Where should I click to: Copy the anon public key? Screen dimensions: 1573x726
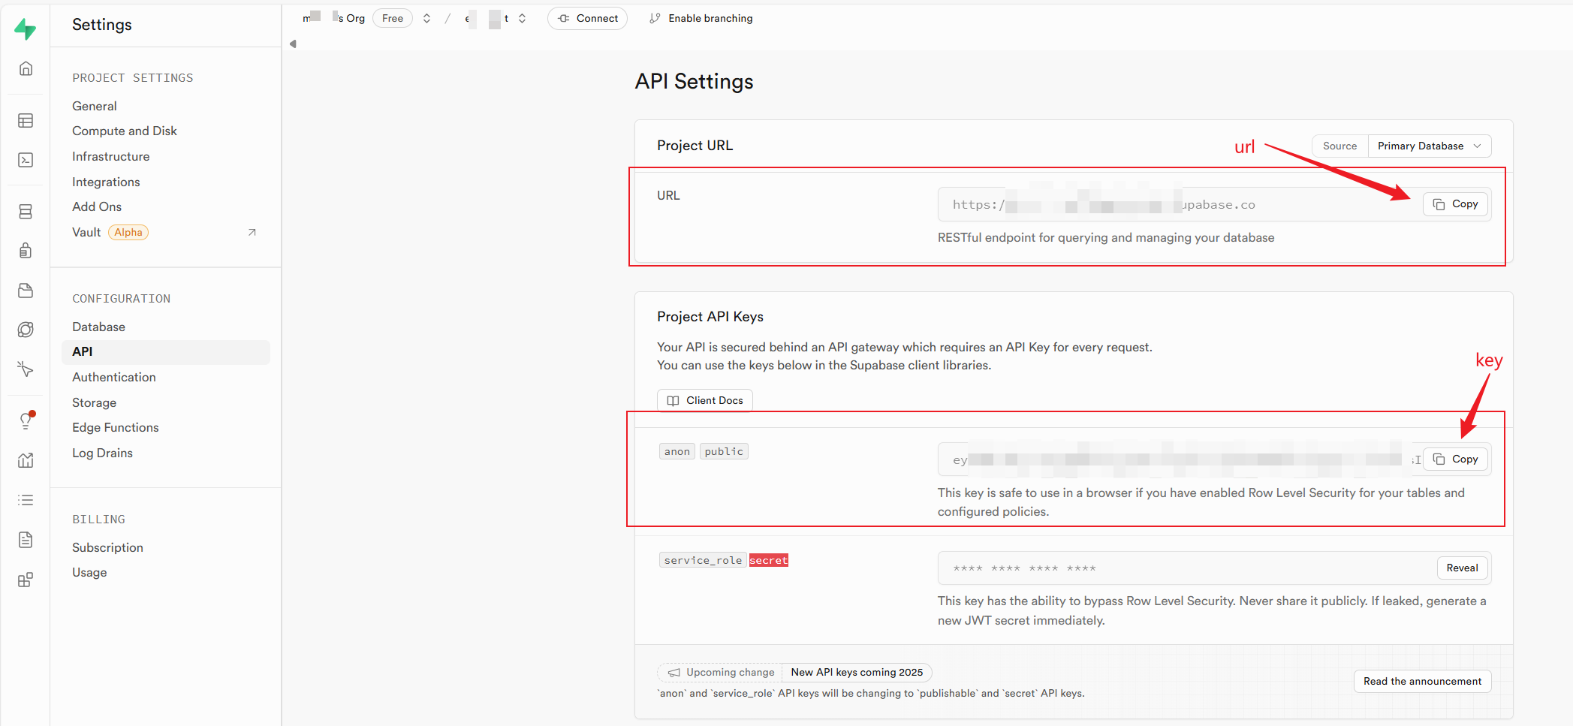tap(1455, 459)
